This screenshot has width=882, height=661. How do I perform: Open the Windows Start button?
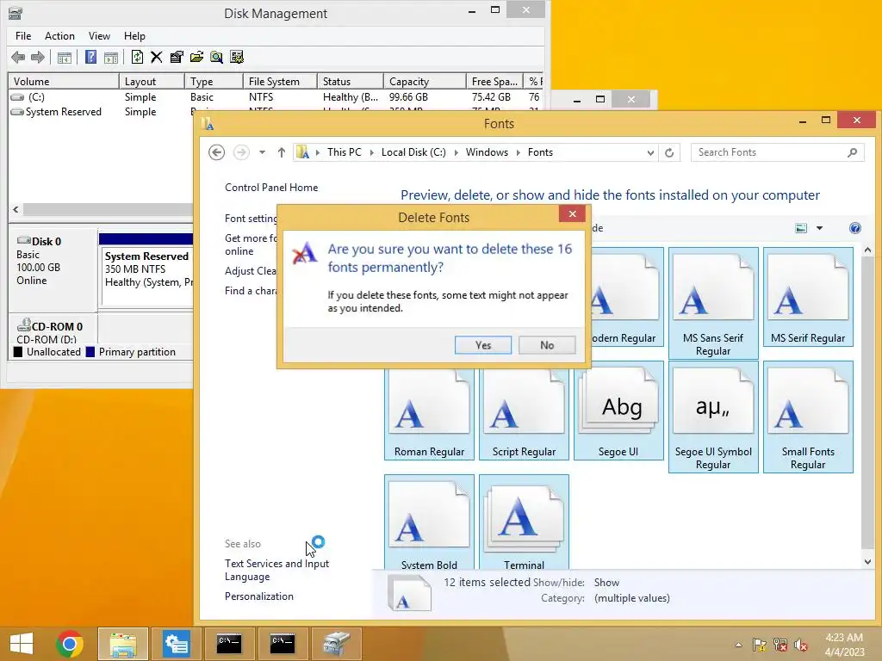pyautogui.click(x=22, y=644)
